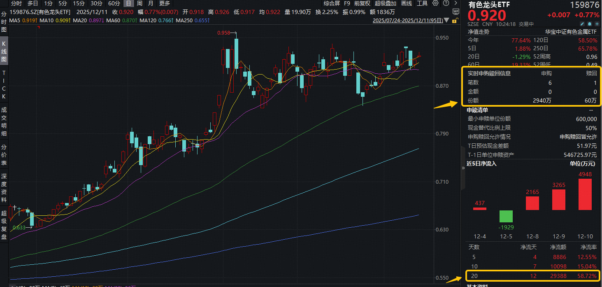Expand the 更多 timeframe dropdown
The image size is (602, 287).
click(165, 3)
